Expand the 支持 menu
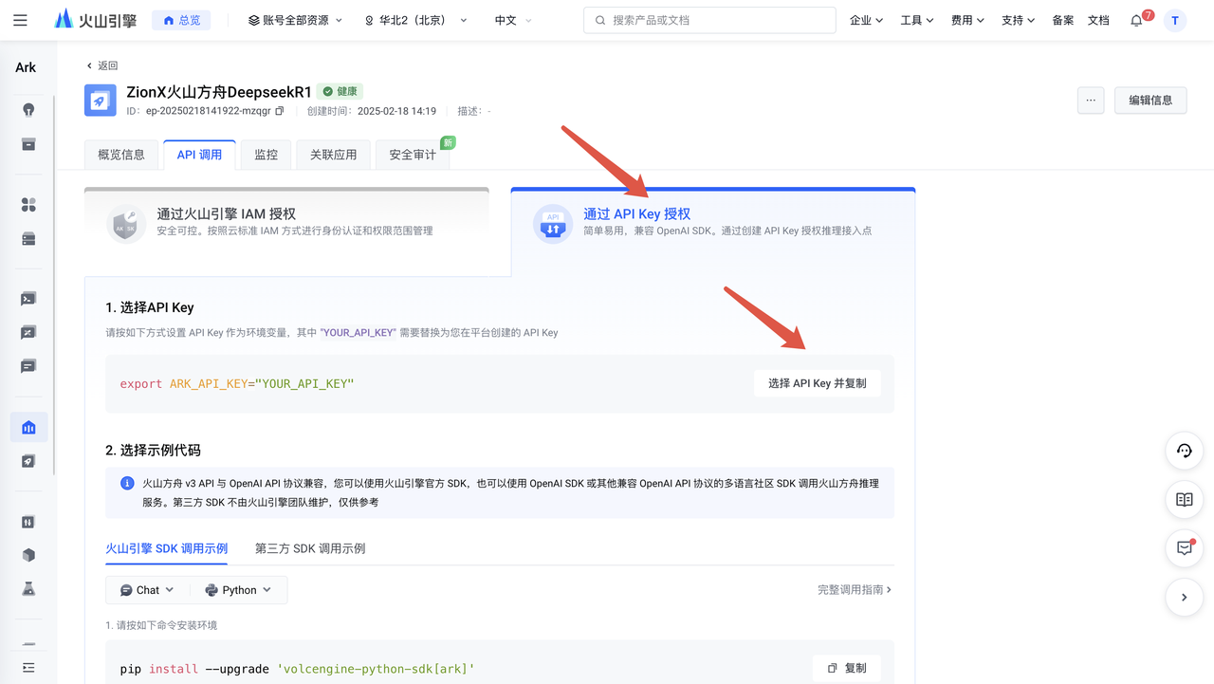This screenshot has height=684, width=1214. pyautogui.click(x=1018, y=20)
